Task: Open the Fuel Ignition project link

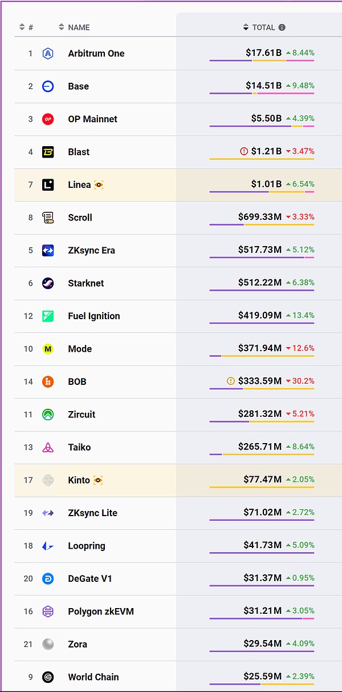Action: (x=93, y=316)
